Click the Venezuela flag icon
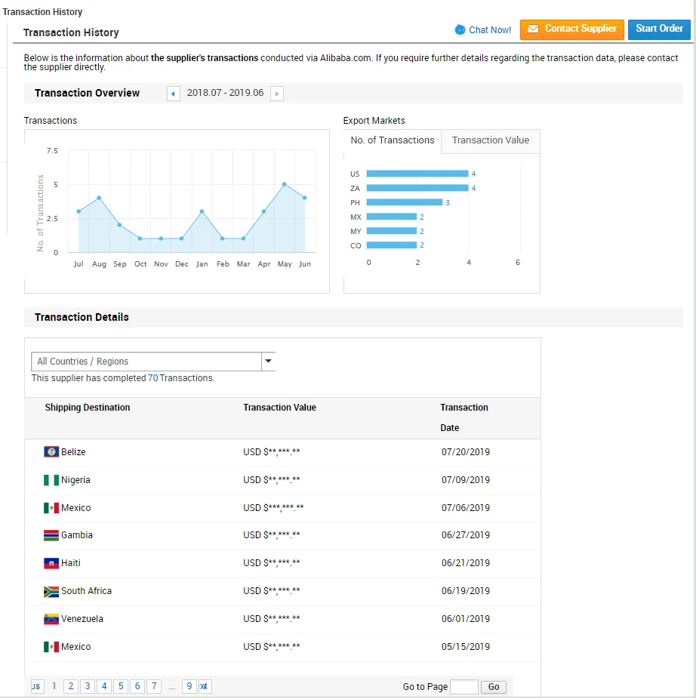The image size is (696, 699). tap(51, 619)
